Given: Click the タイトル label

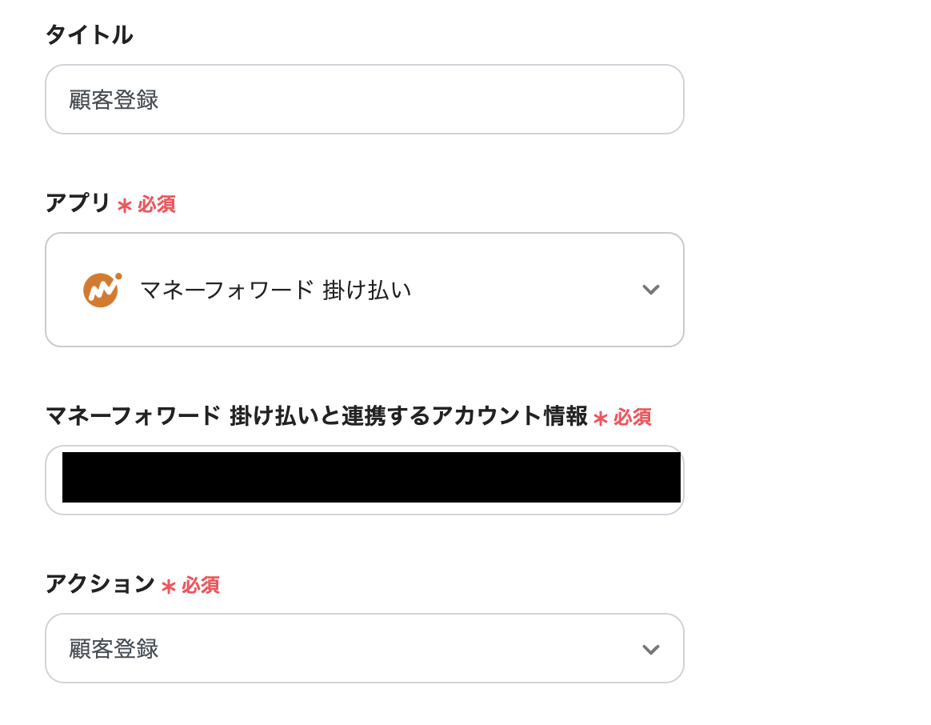Looking at the screenshot, I should [89, 35].
